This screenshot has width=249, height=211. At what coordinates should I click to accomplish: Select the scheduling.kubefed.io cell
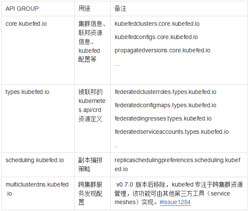(38, 165)
